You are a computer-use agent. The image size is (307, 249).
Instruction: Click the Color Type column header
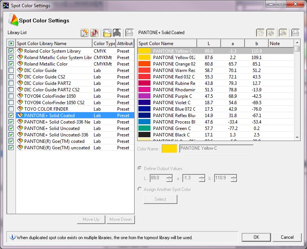104,44
